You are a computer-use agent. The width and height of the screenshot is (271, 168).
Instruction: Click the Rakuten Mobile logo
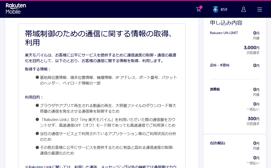coord(16,9)
